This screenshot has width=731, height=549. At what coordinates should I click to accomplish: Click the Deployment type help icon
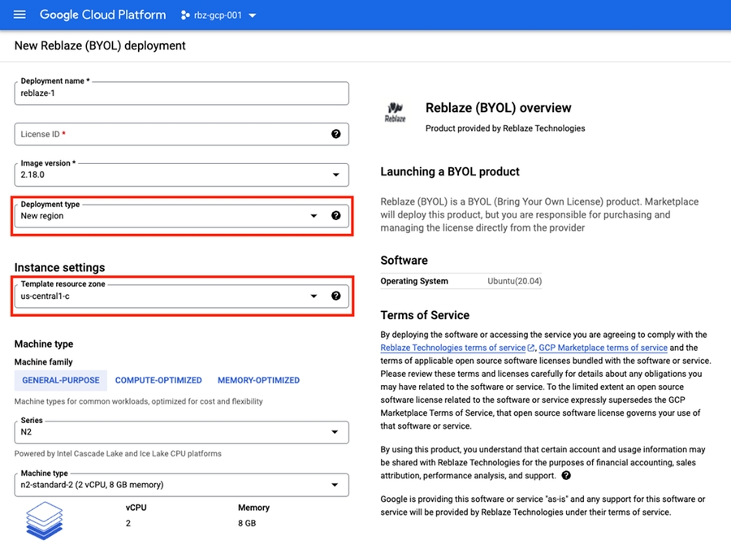(336, 216)
